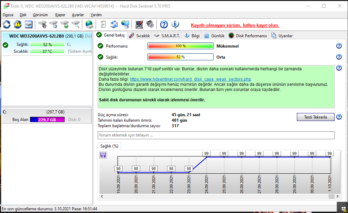The width and height of the screenshot is (348, 213).
Task: Click the Boş Alan 229,7 GB bar
Action: point(47,120)
